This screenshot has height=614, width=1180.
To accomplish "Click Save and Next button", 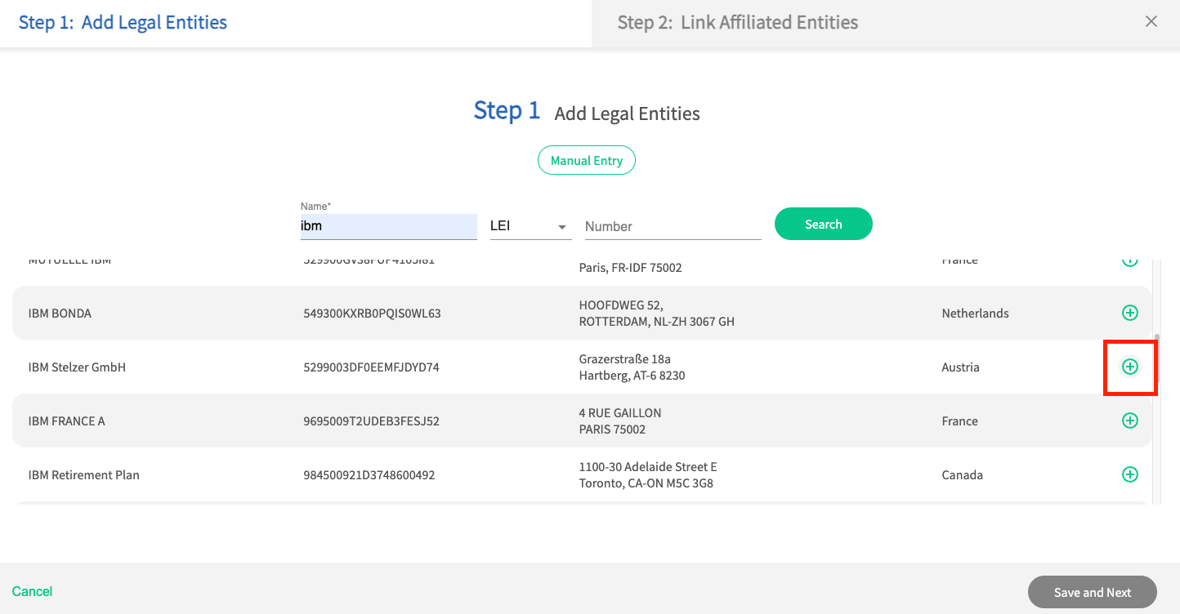I will coord(1093,593).
